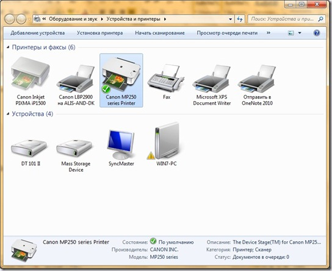
Task: Collapse the Принтеры и факсы group
Action: click(x=8, y=47)
